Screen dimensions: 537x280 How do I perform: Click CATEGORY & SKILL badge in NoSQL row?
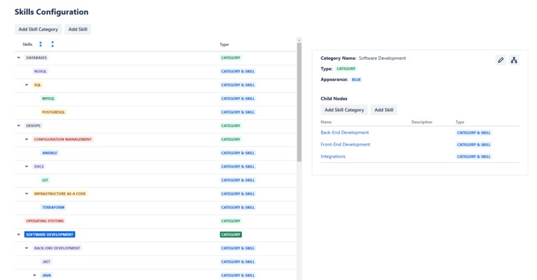click(238, 71)
